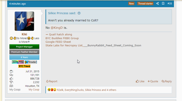Open the My Coop link
The height and width of the screenshot is (101, 182).
(34, 89)
